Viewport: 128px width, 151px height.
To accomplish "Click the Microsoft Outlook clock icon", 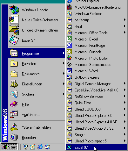I will 69,52.
